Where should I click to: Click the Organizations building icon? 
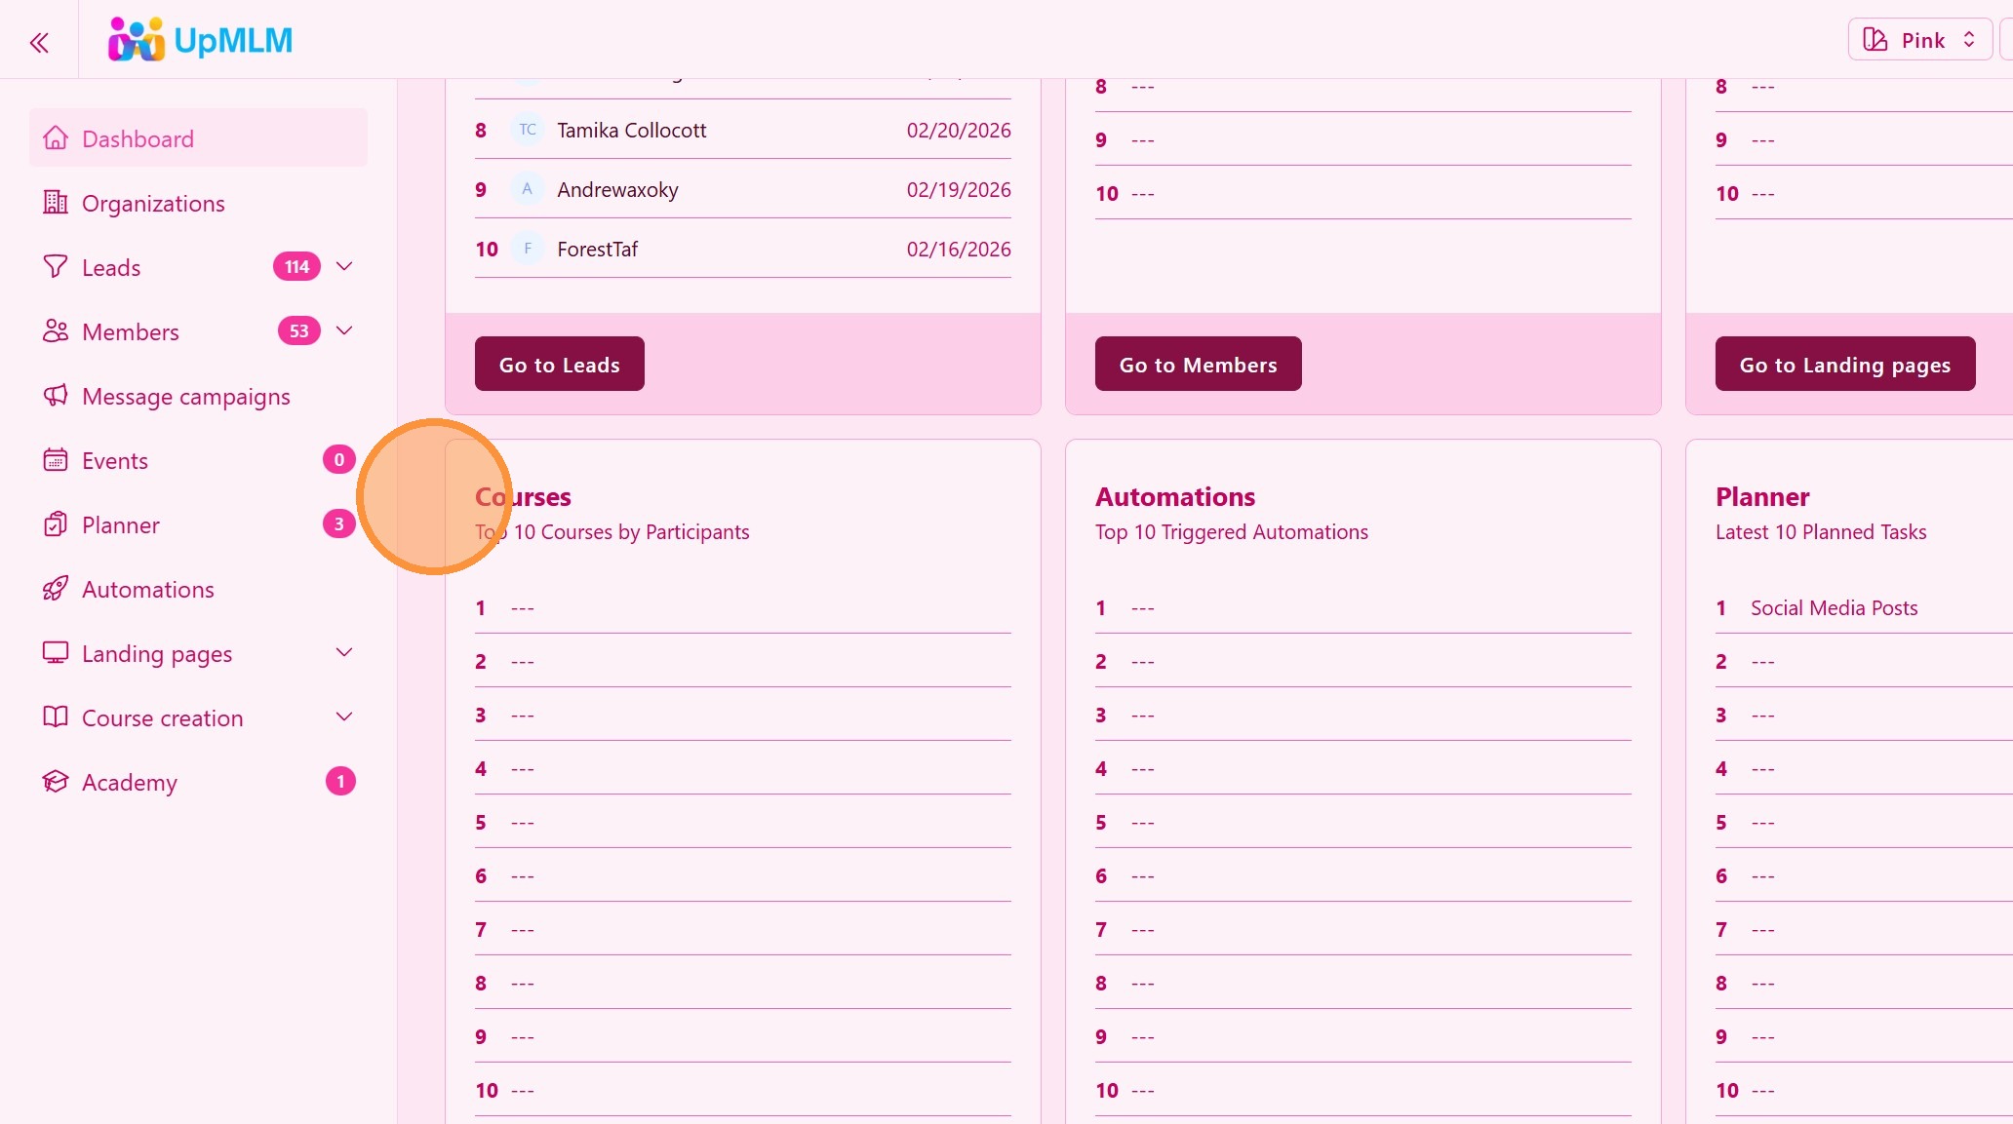click(56, 203)
